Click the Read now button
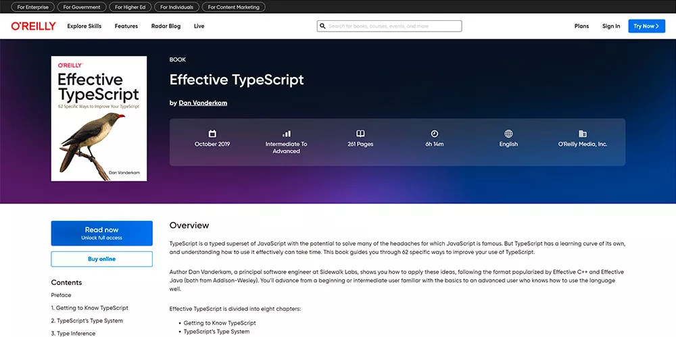 click(x=102, y=233)
